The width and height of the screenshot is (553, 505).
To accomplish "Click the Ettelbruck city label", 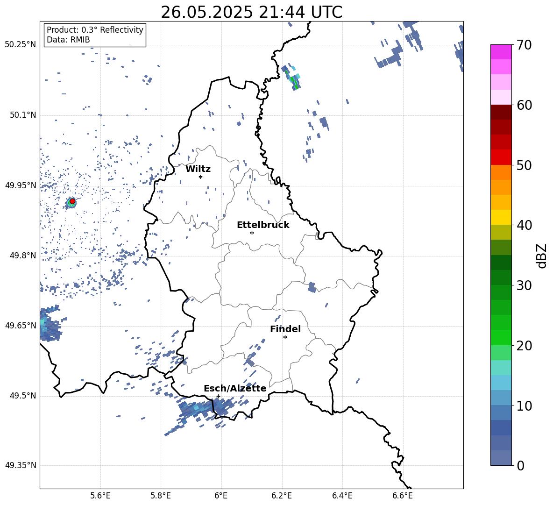I will [x=263, y=225].
